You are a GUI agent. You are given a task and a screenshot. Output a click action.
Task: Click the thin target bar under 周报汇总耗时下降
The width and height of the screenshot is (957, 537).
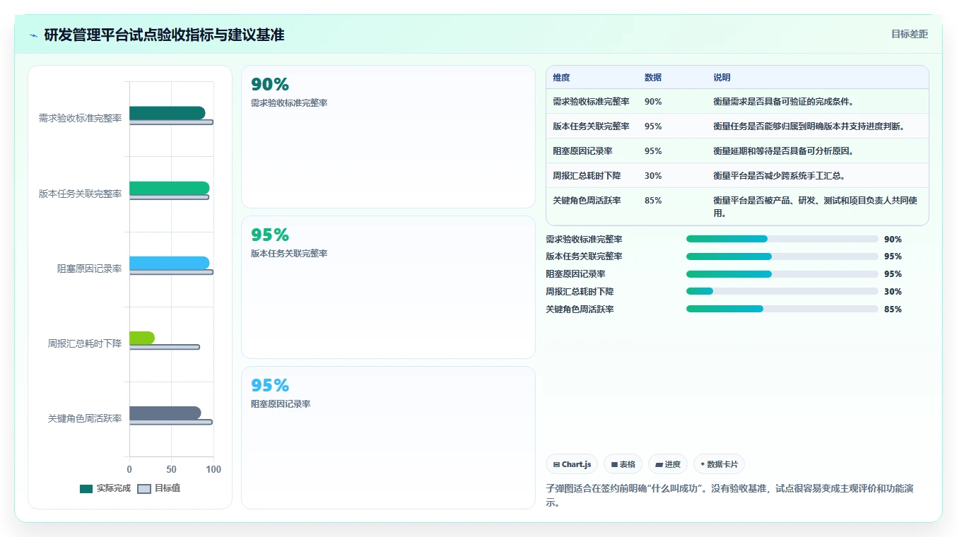(x=165, y=347)
